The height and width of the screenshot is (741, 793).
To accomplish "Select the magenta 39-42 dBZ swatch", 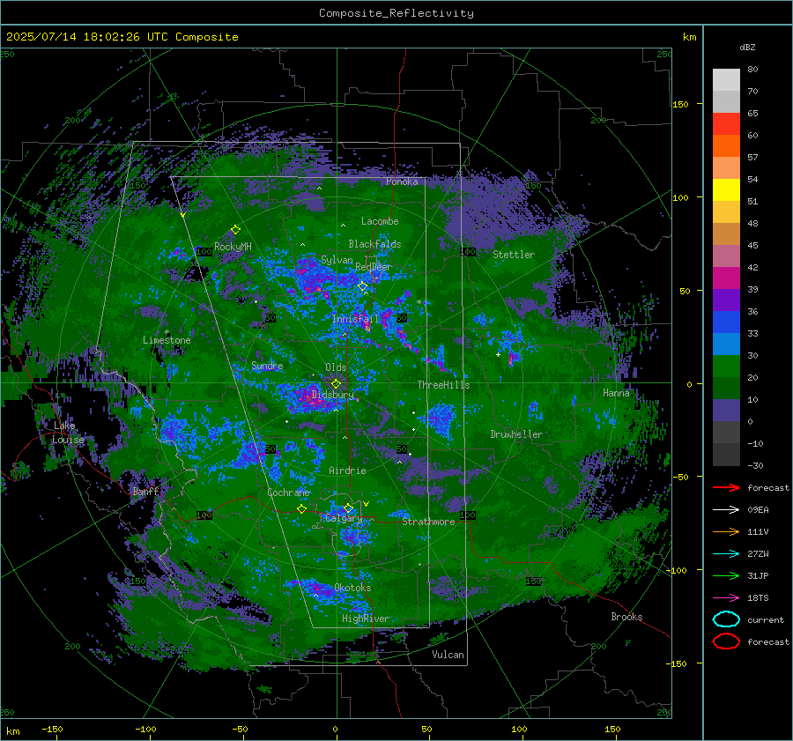I will (726, 278).
